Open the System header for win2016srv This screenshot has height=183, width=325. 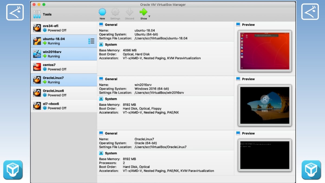coord(110,99)
